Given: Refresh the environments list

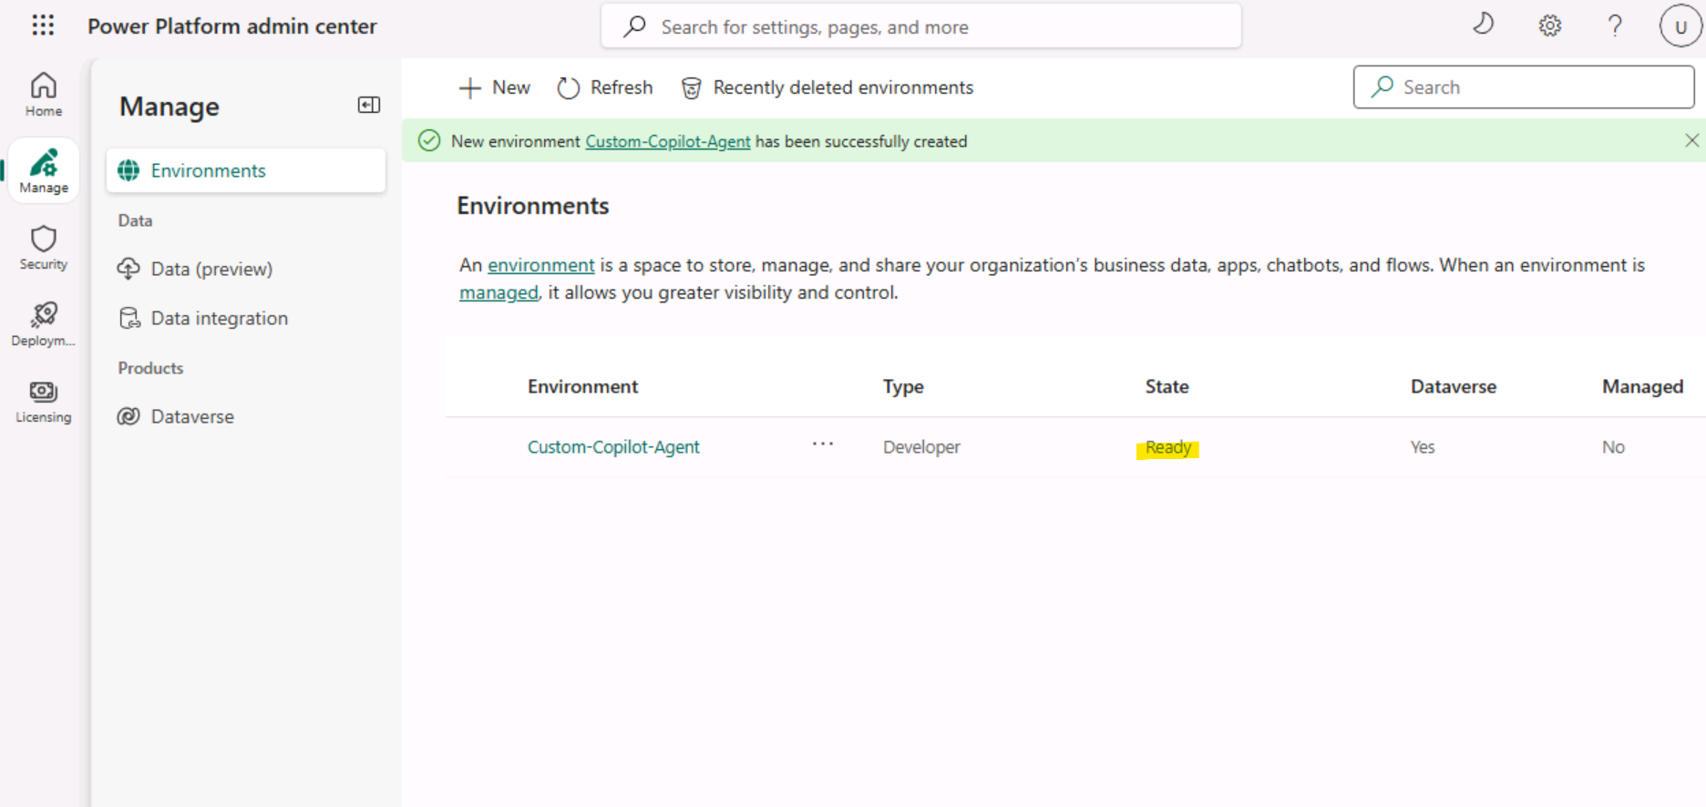Looking at the screenshot, I should coord(605,87).
